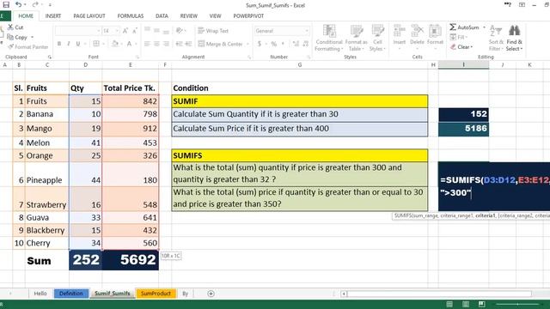Viewport: 550px width, 309px height.
Task: Click the Cut scissors button
Action: pos(15,27)
